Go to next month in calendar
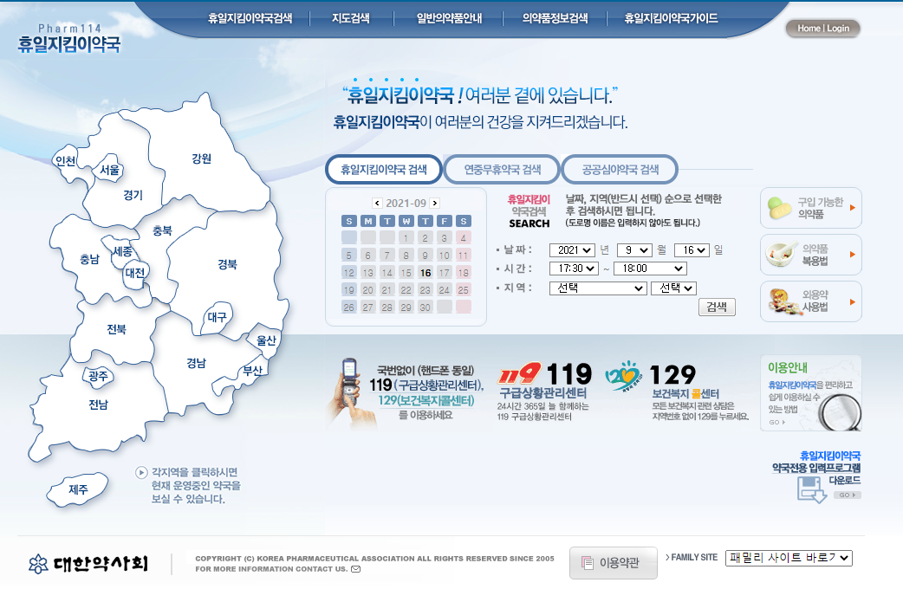This screenshot has width=903, height=615. [x=435, y=204]
